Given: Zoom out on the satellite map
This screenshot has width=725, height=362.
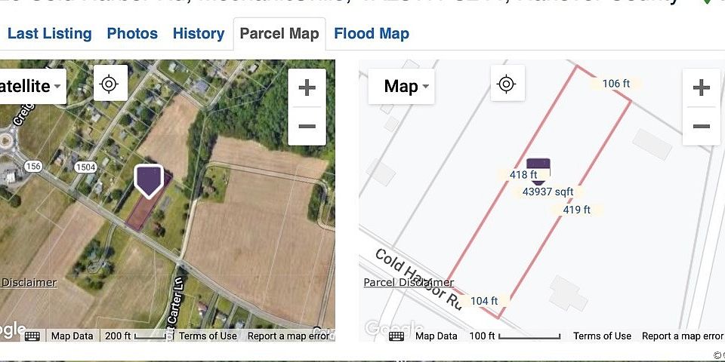Looking at the screenshot, I should [307, 126].
